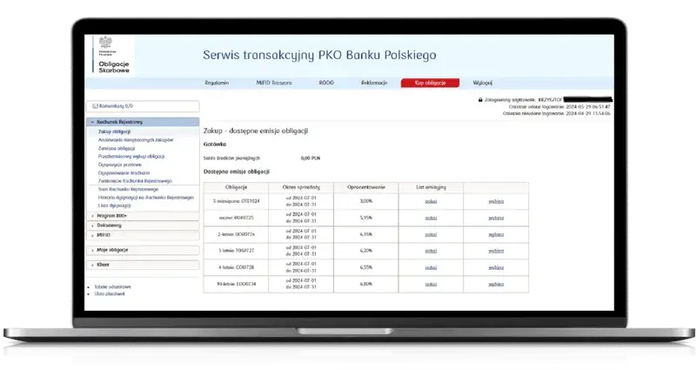Click the Obligacje Skarbowe logo
Image resolution: width=696 pixels, height=370 pixels.
point(113,56)
